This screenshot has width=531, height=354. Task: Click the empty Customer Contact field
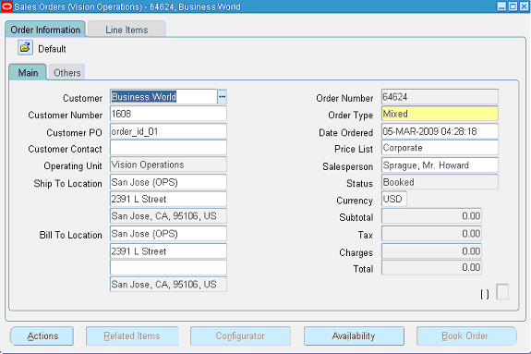pos(168,148)
